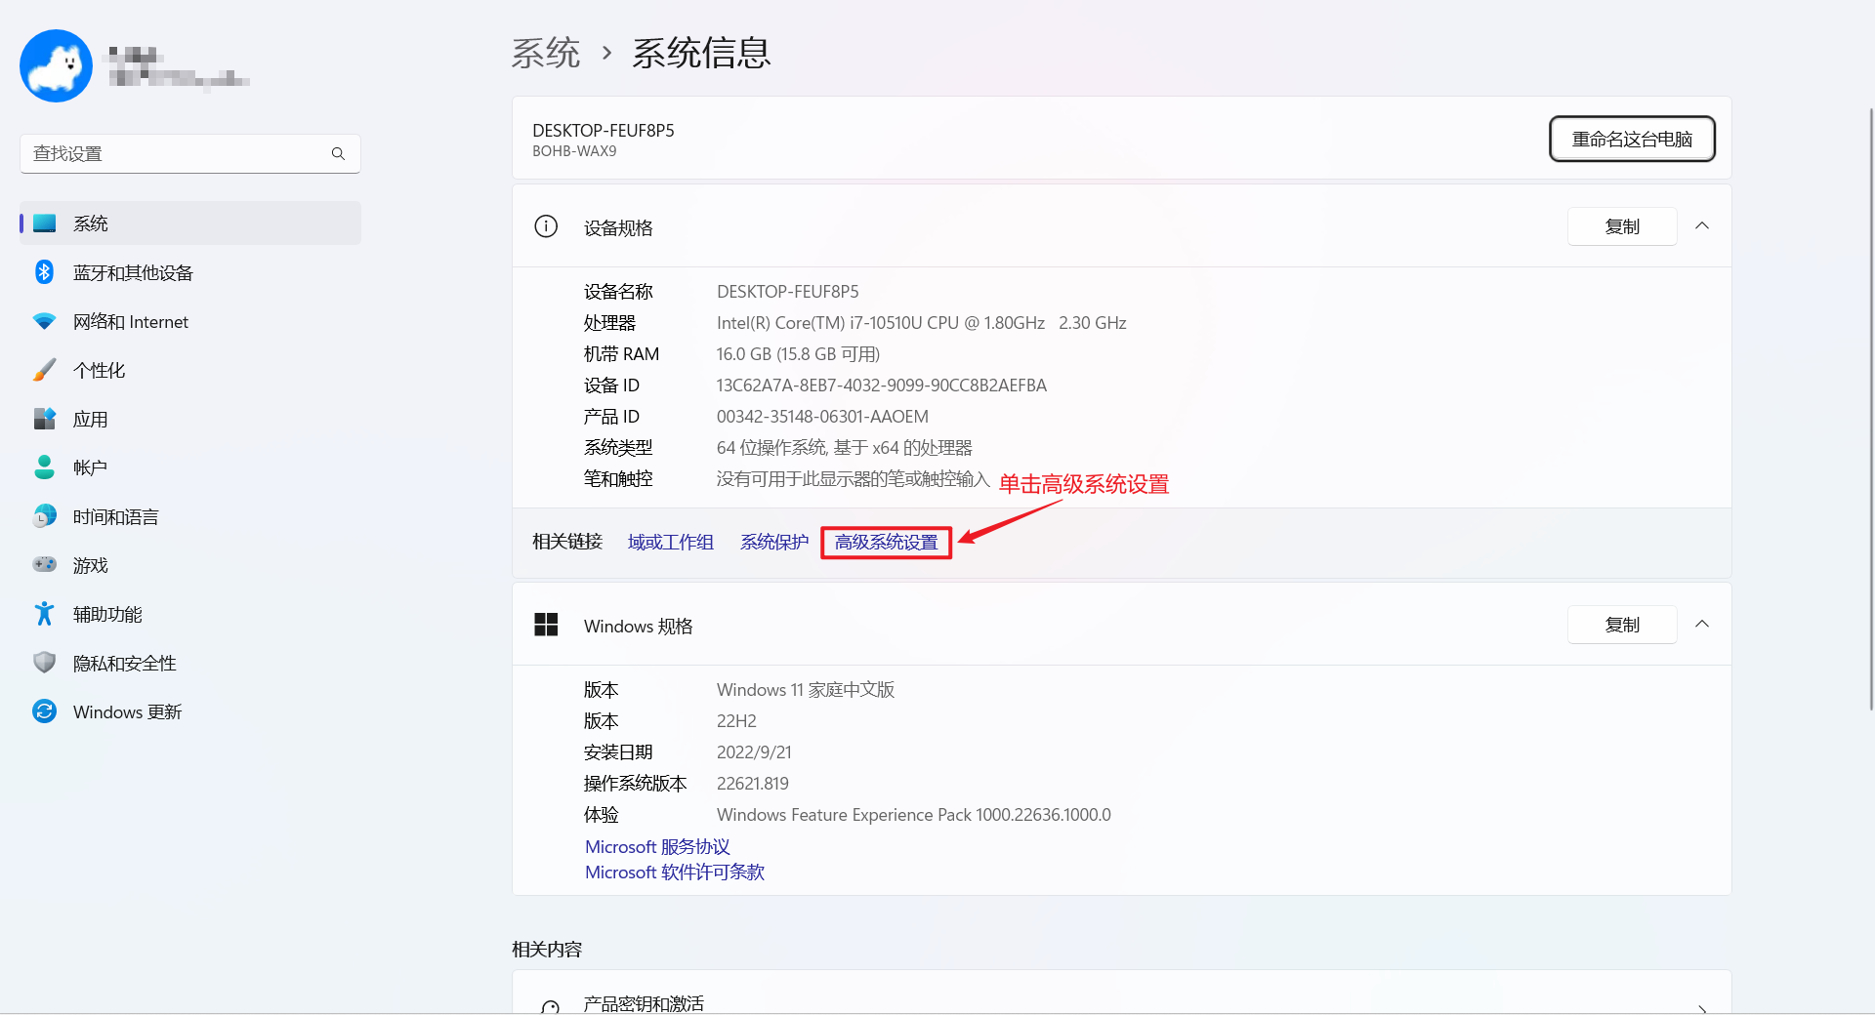The height and width of the screenshot is (1015, 1875).
Task: Go to 蓝牙和其他设备 settings
Action: coord(190,272)
